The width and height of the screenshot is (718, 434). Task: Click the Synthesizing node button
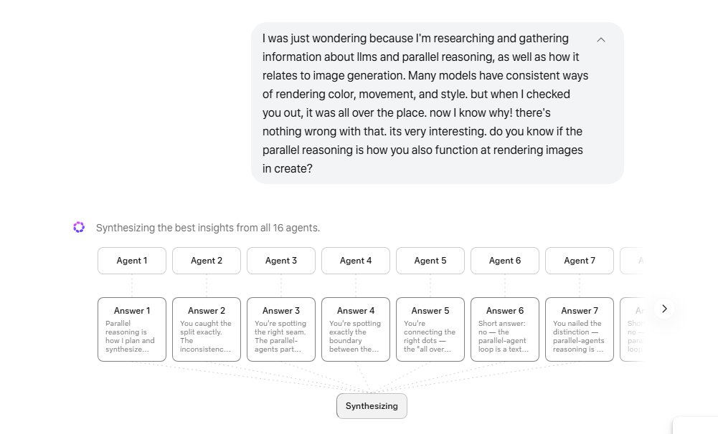372,406
